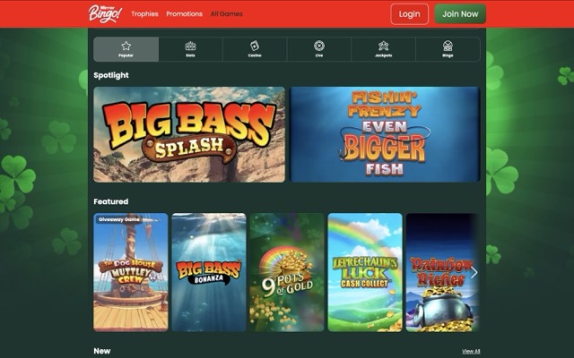Screen dimensions: 574x358
Task: Launch Leprechaun's Luck Cash Collect game
Action: click(365, 272)
